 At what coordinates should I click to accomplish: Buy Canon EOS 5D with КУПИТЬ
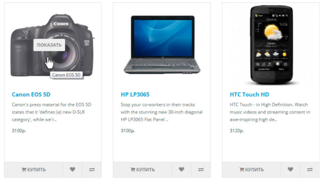coord(34,170)
